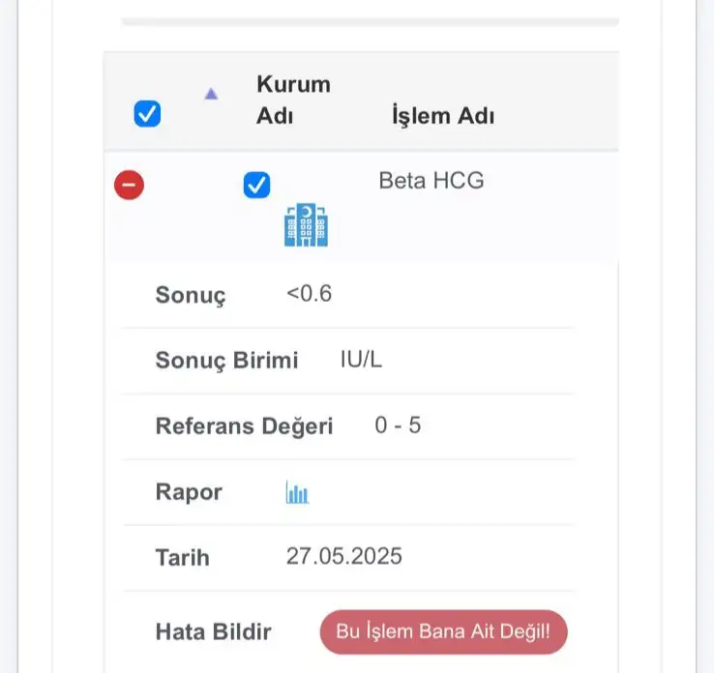Uncheck the Beta HCG row checkbox

tap(256, 185)
